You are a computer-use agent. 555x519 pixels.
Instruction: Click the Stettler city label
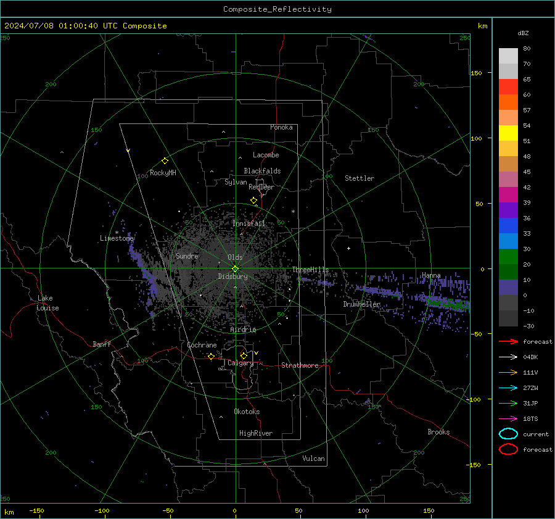[360, 178]
